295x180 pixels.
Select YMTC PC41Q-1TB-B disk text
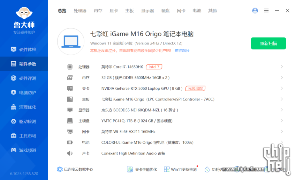click(137, 121)
